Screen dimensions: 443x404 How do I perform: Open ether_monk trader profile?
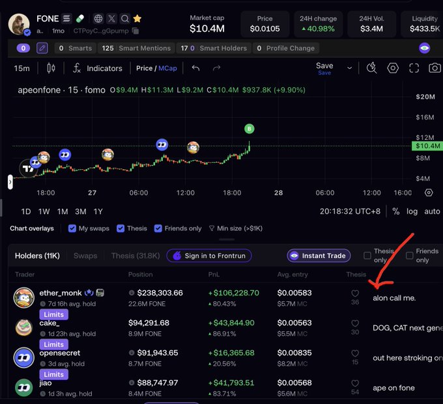click(61, 293)
